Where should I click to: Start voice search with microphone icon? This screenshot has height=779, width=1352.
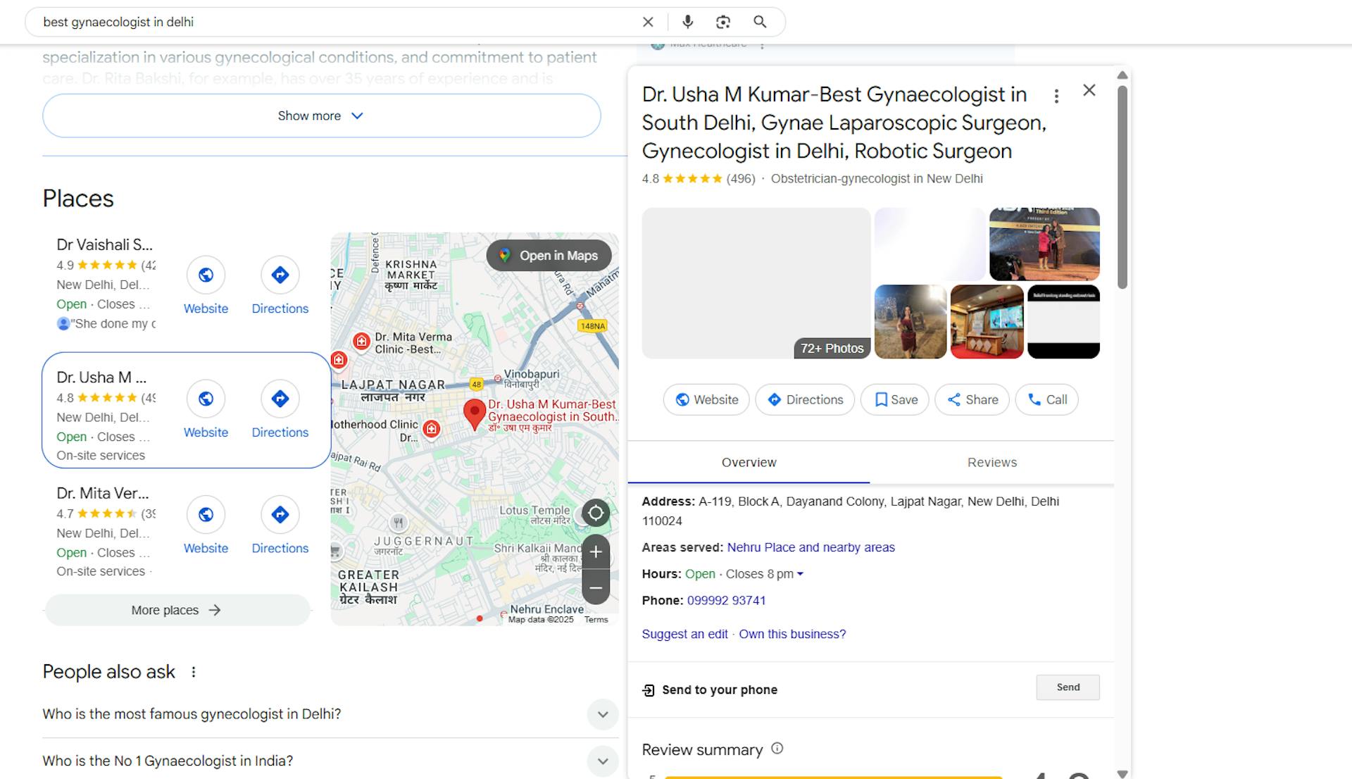pos(688,22)
